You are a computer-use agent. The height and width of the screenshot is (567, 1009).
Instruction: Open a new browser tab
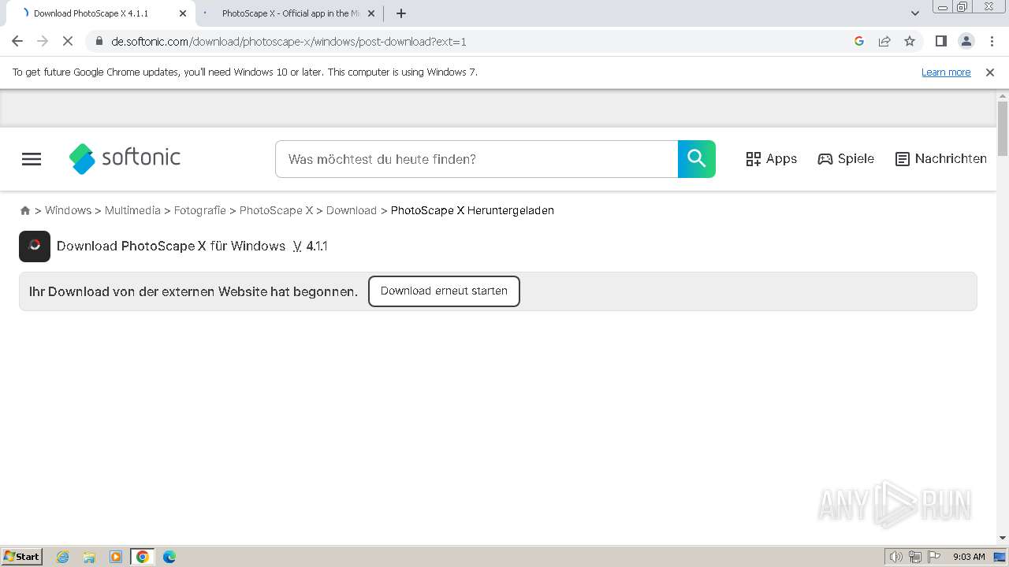401,13
